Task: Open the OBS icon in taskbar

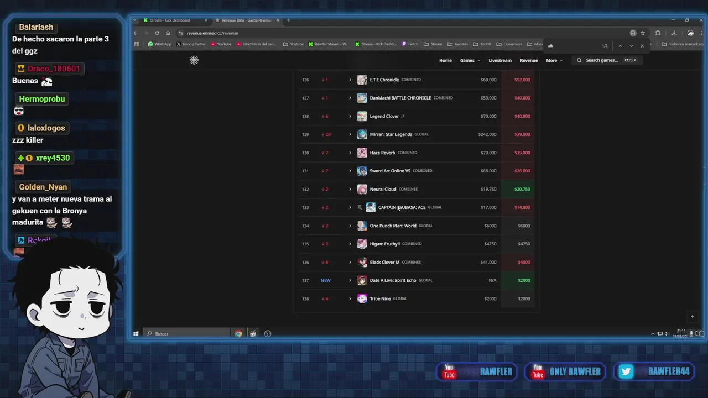Action: (268, 333)
